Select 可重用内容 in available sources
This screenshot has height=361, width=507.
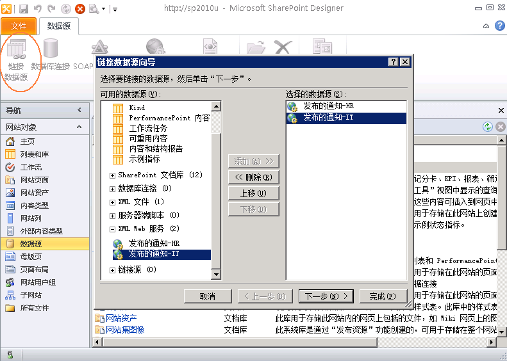coord(148,138)
